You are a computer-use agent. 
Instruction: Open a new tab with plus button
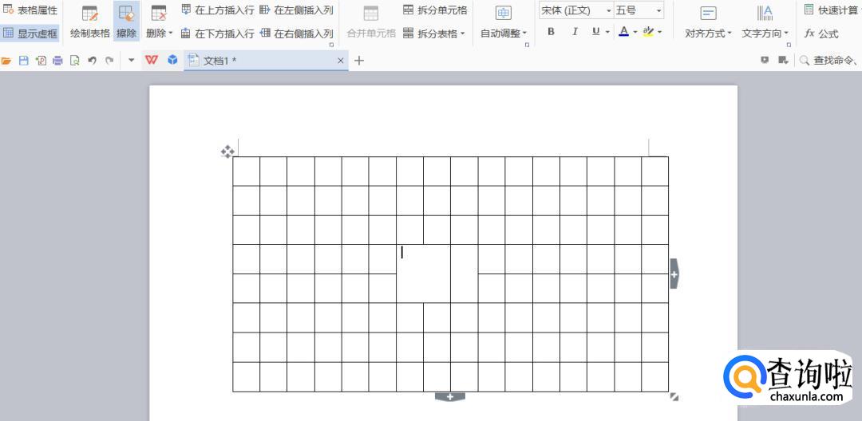coord(359,61)
